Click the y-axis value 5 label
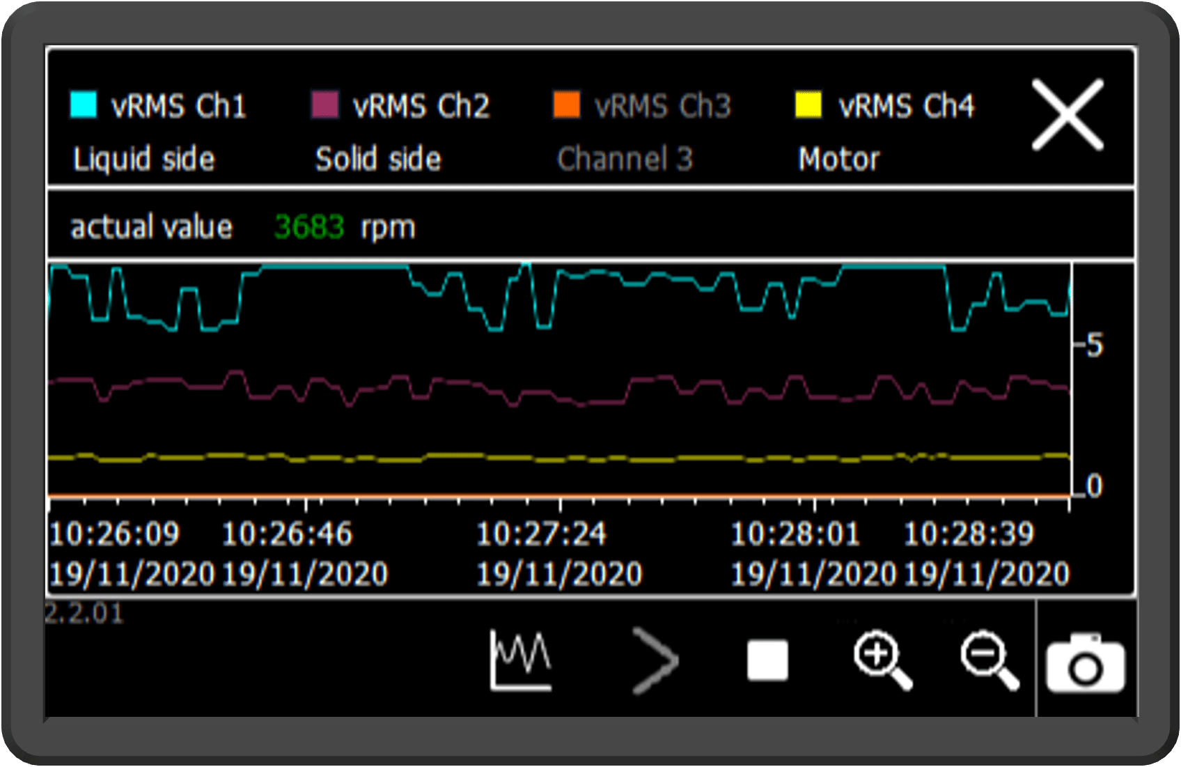The width and height of the screenshot is (1181, 767). pyautogui.click(x=1095, y=345)
